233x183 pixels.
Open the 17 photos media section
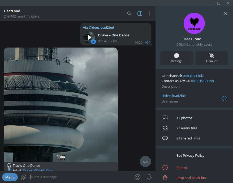click(184, 118)
